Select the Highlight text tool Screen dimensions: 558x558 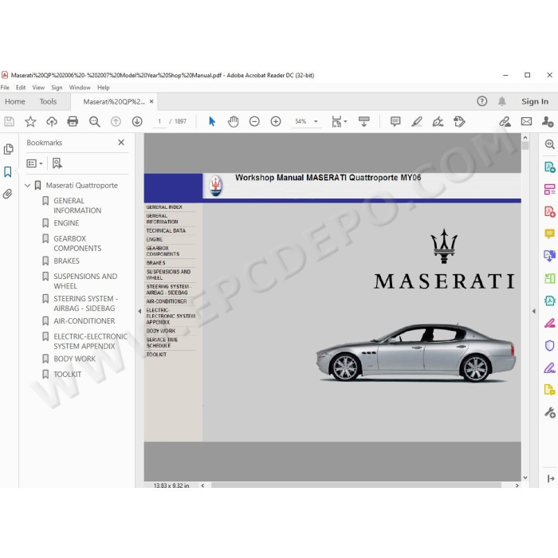click(416, 122)
